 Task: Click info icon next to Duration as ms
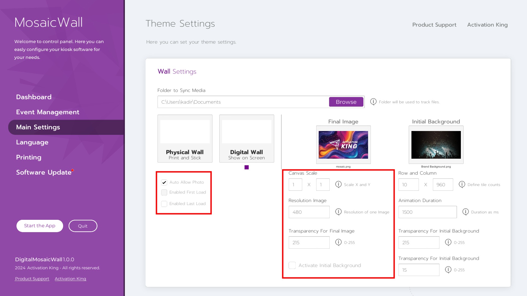coord(466,212)
